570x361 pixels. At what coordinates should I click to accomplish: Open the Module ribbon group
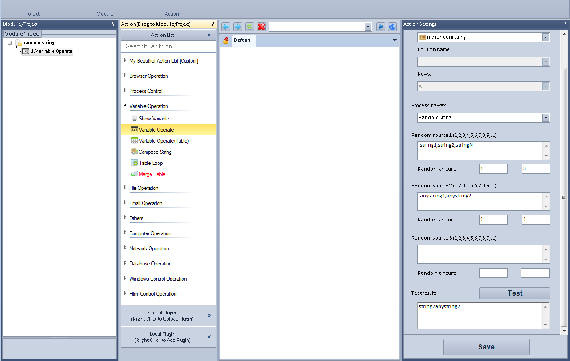point(105,14)
